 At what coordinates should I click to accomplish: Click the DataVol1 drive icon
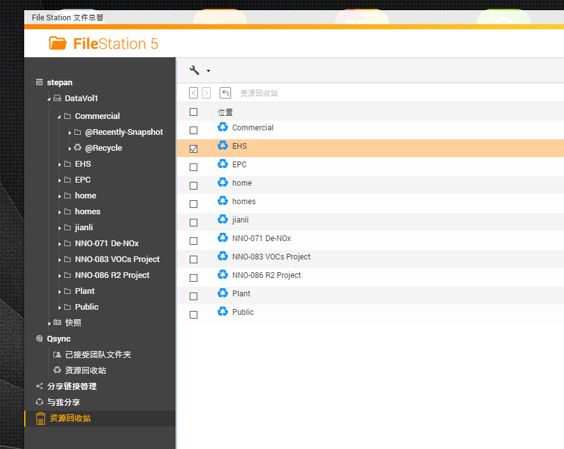[x=57, y=98]
